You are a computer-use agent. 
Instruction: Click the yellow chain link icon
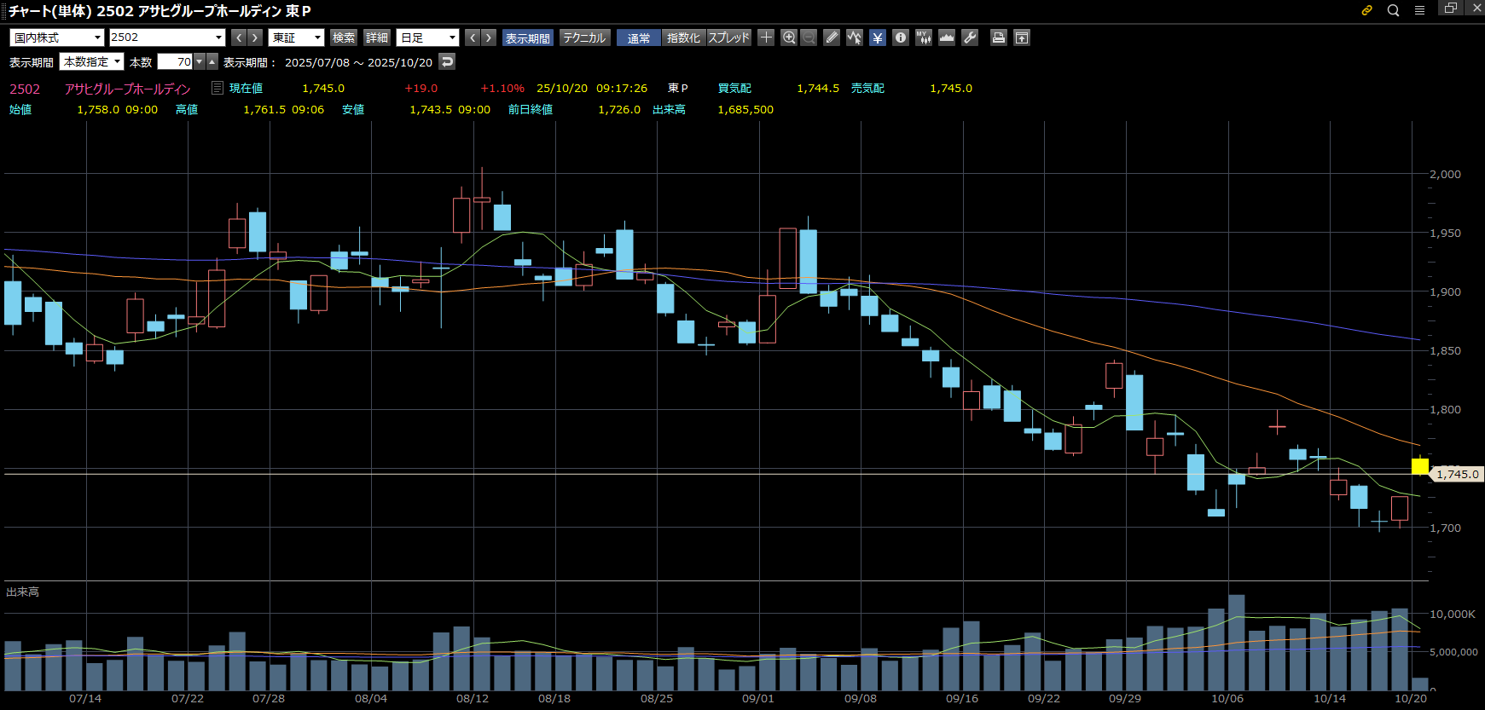[x=1366, y=10]
